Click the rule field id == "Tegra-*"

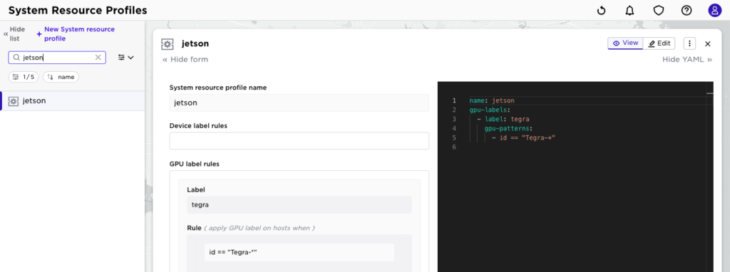tap(299, 252)
